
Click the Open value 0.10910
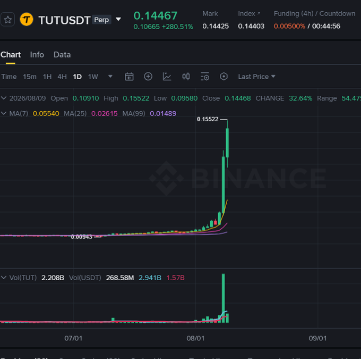coord(85,98)
